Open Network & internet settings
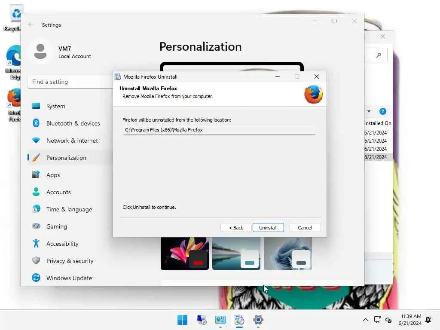This screenshot has height=330, width=440. point(70,141)
